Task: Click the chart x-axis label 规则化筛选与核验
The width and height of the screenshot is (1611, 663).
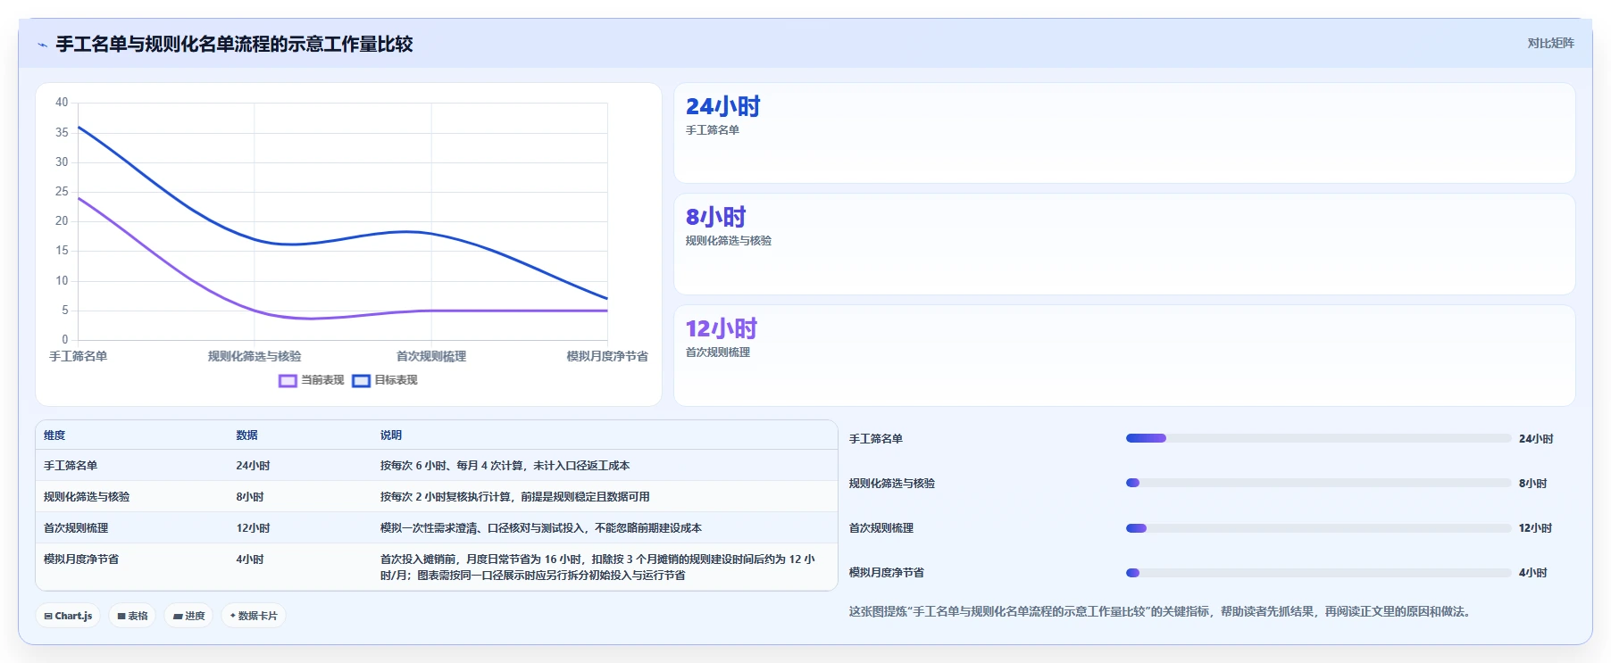Action: click(x=255, y=356)
